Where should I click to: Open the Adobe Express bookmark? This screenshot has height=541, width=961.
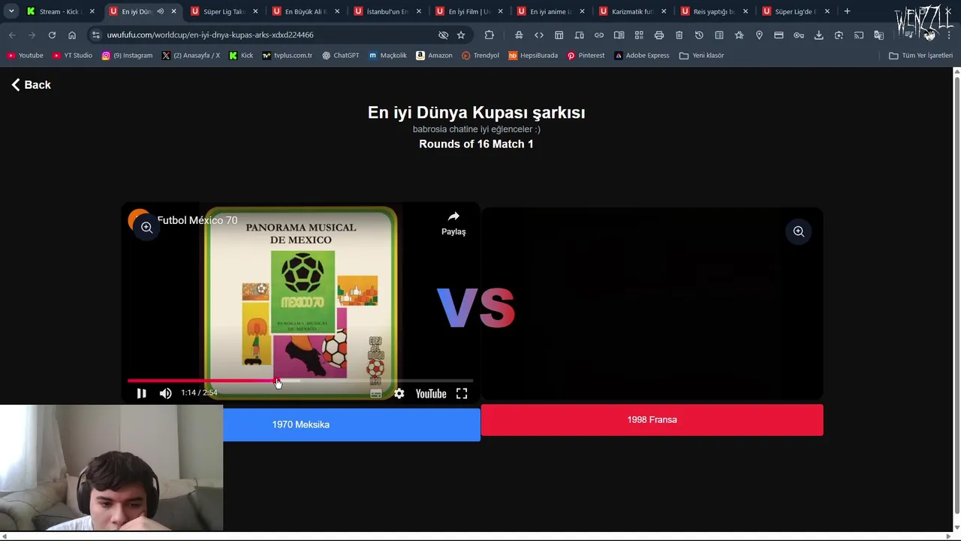641,55
